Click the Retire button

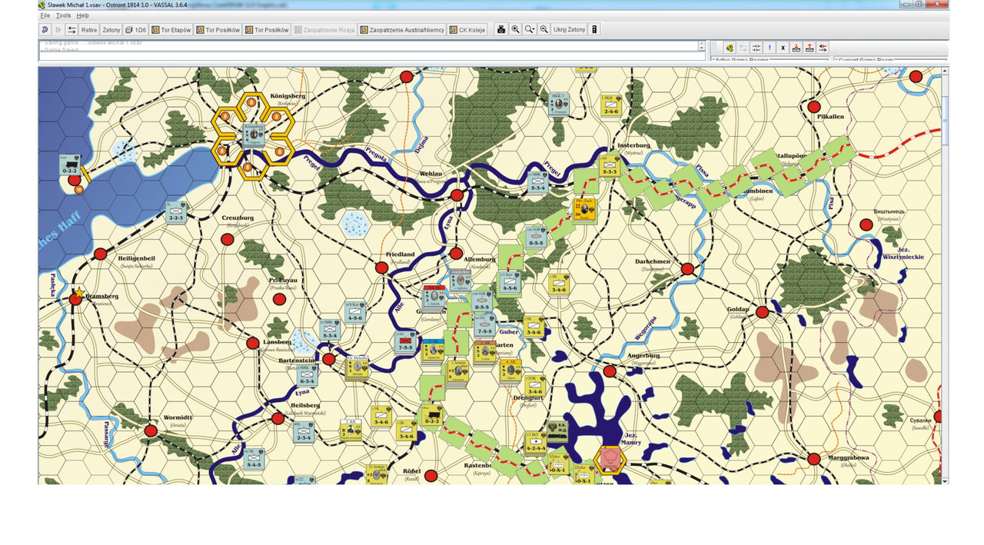click(89, 30)
